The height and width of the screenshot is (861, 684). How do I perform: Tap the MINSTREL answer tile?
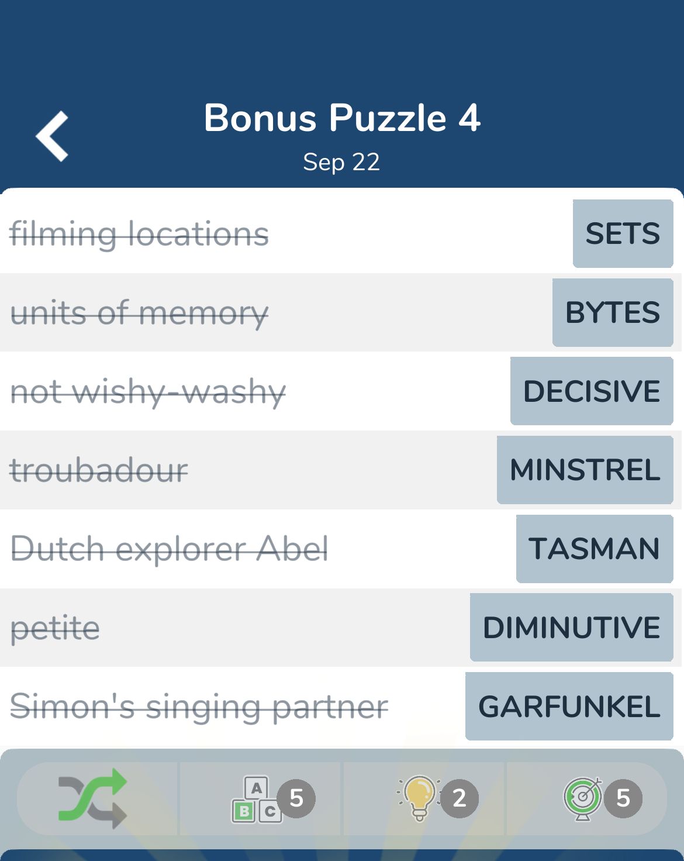(585, 470)
